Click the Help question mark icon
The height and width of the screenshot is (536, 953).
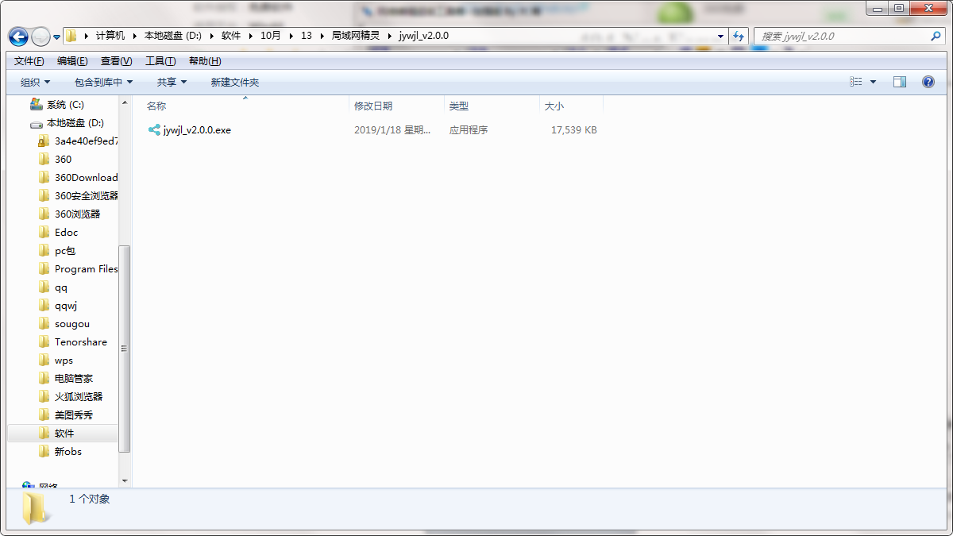(x=928, y=82)
